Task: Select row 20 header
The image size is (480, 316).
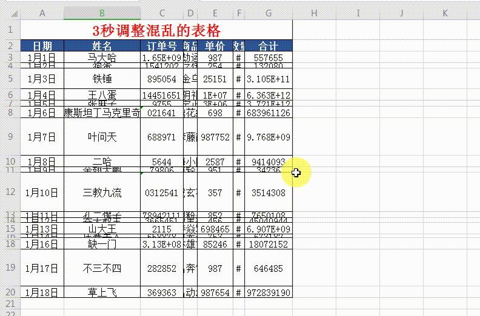Action: (x=10, y=292)
